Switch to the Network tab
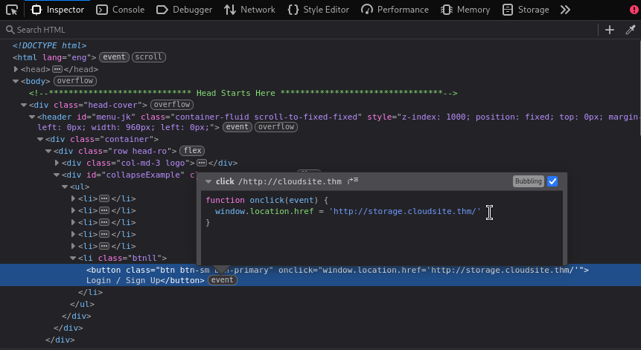Image resolution: width=641 pixels, height=350 pixels. 250,10
